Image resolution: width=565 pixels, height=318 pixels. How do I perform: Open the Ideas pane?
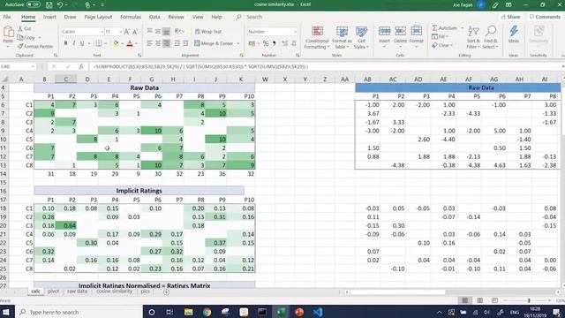coord(514,34)
